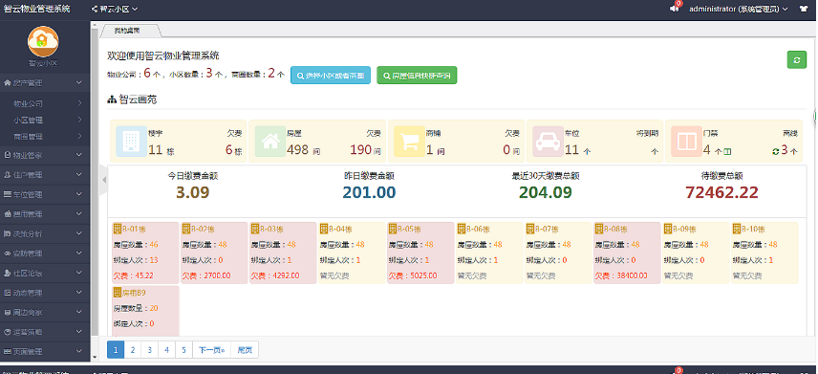Switch to the 我的桌面 tab
Viewport: 818px width, 374px height.
pos(127,31)
